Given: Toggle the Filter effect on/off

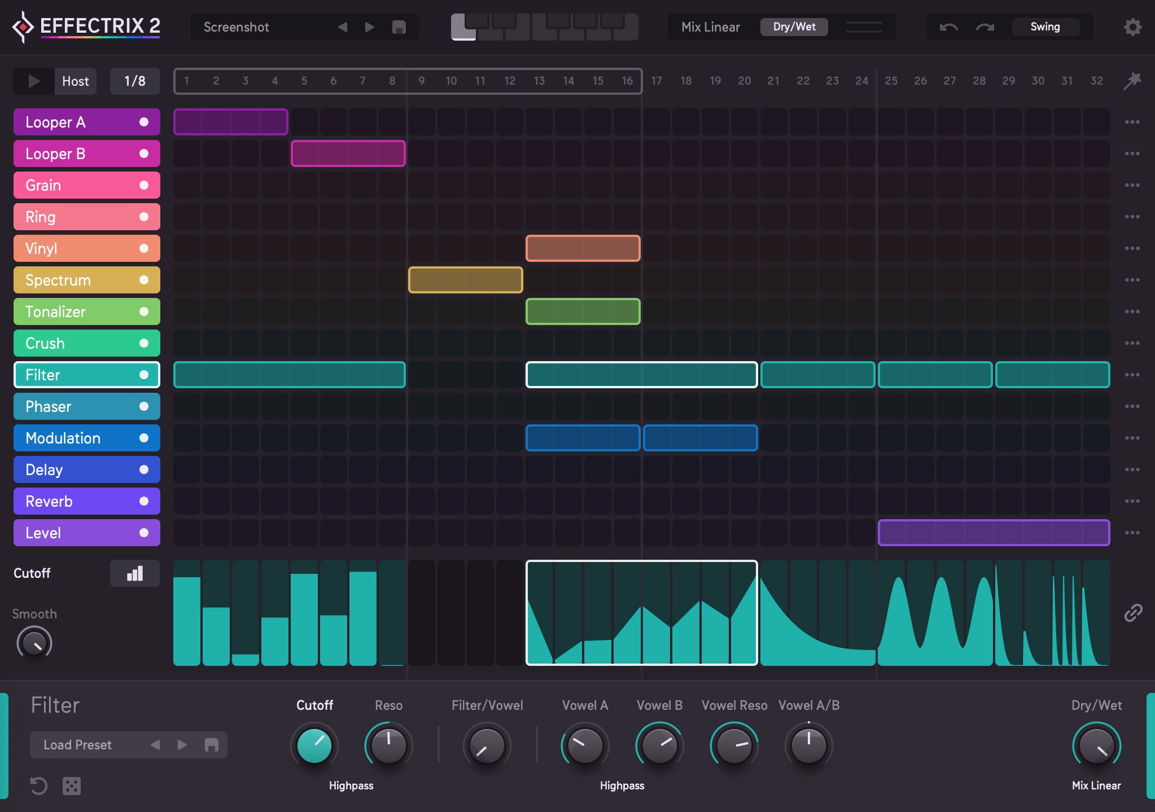Looking at the screenshot, I should pos(144,374).
